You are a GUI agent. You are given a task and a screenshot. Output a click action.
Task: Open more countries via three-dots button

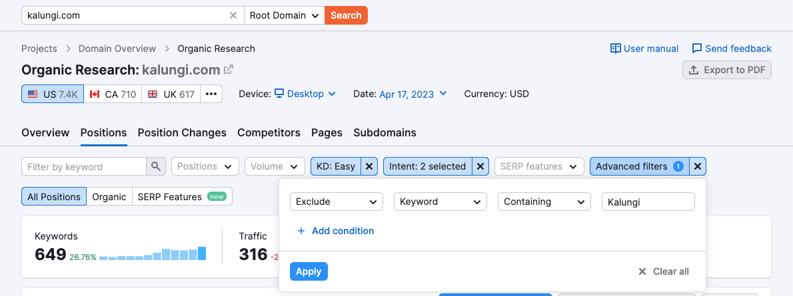pyautogui.click(x=211, y=94)
